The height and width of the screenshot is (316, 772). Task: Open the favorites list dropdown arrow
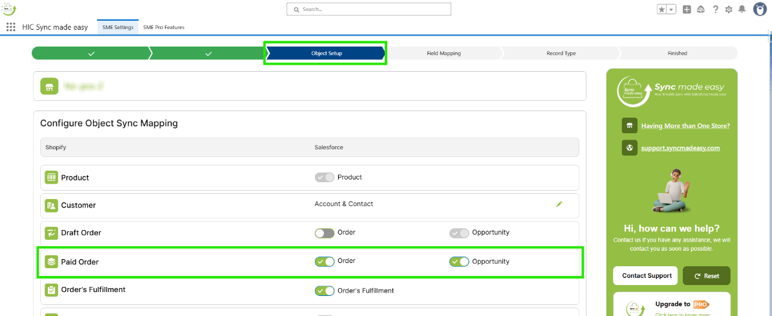point(672,9)
